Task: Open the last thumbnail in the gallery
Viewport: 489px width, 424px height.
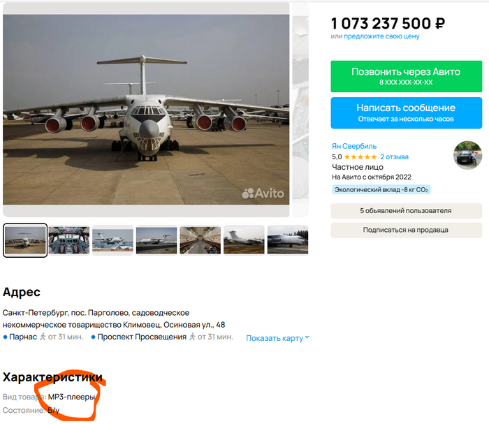Action: [288, 240]
